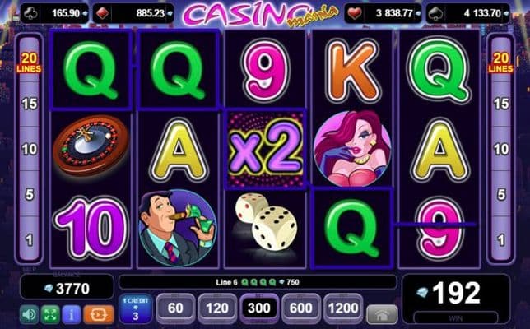Click the hearts jackpot icon
The height and width of the screenshot is (329, 530).
354,13
